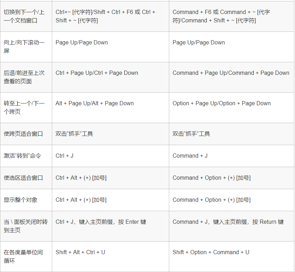
Task: Select the "Ctrl+~ [代字符]/Shift + Ctrl + F6" shortcut cell
Action: point(105,16)
